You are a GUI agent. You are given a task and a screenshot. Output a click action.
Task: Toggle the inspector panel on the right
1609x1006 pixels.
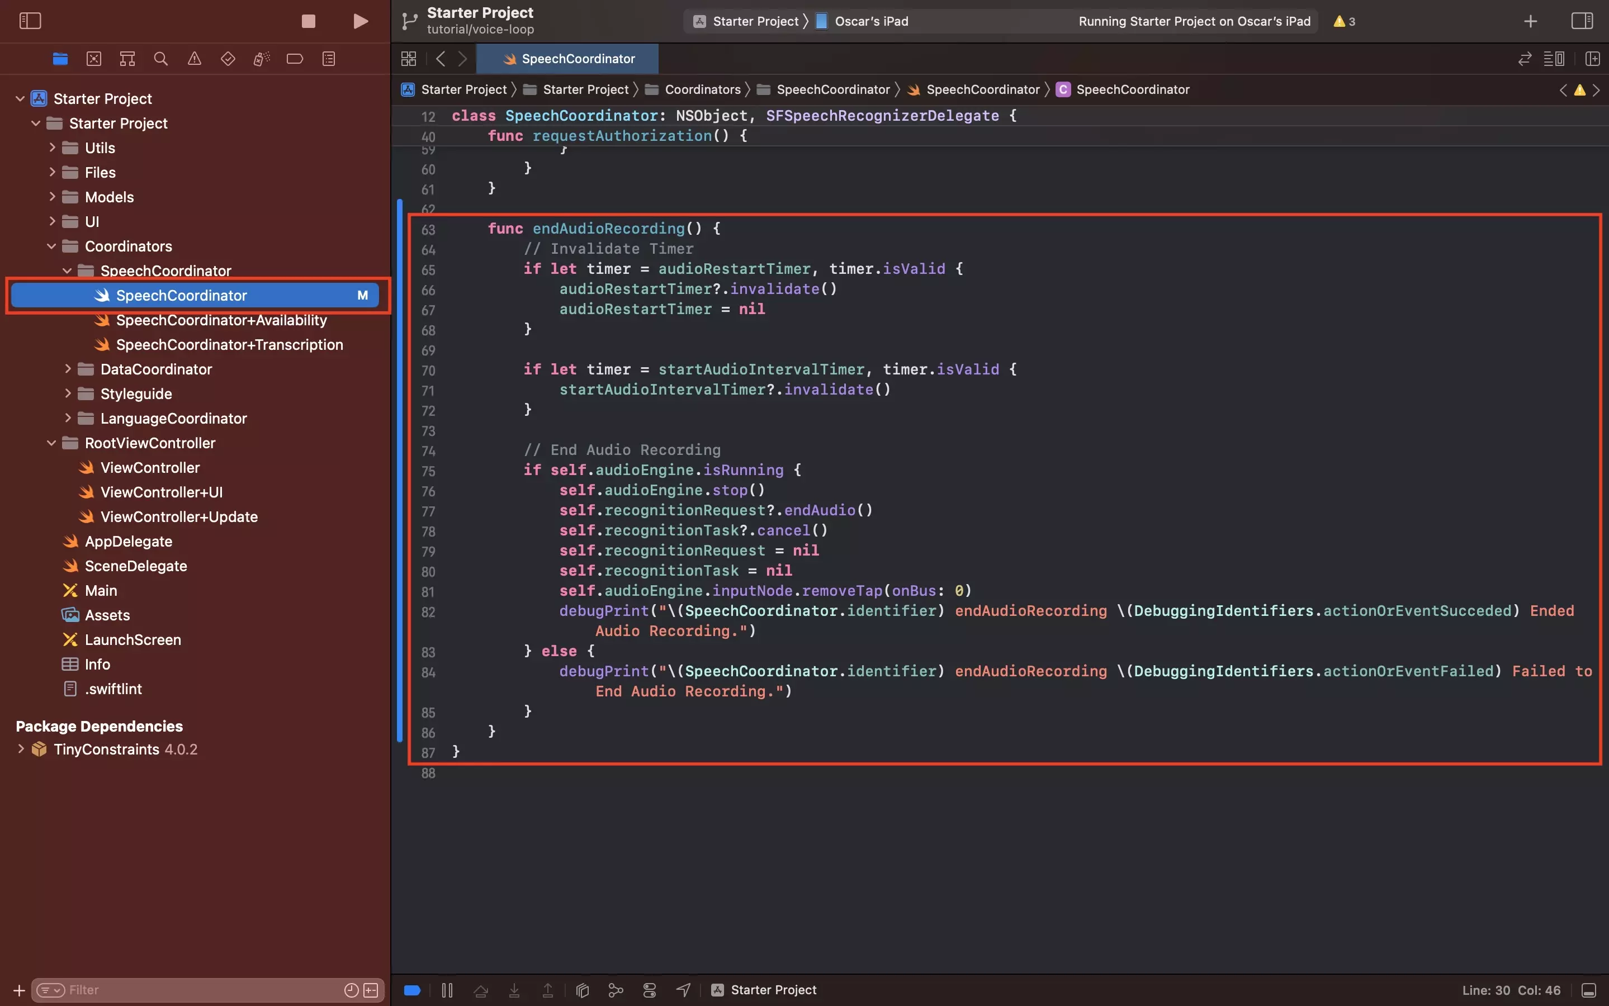[1582, 21]
